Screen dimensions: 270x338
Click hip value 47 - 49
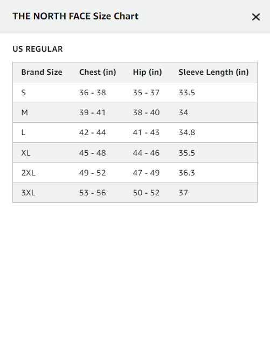point(146,173)
